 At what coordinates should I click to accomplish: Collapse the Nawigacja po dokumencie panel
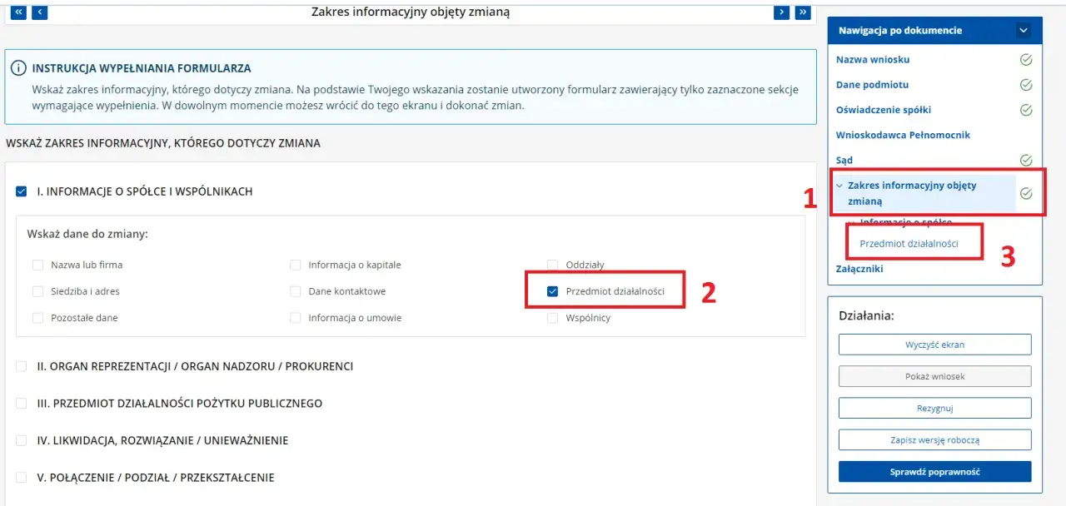pyautogui.click(x=1022, y=28)
